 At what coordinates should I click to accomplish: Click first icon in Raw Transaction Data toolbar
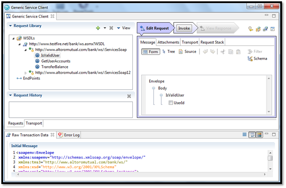[244, 135]
